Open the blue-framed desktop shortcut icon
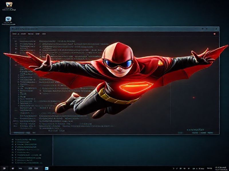The image size is (229, 171). click(8, 19)
